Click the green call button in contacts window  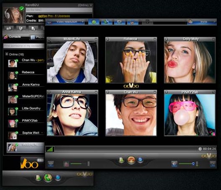48,177
